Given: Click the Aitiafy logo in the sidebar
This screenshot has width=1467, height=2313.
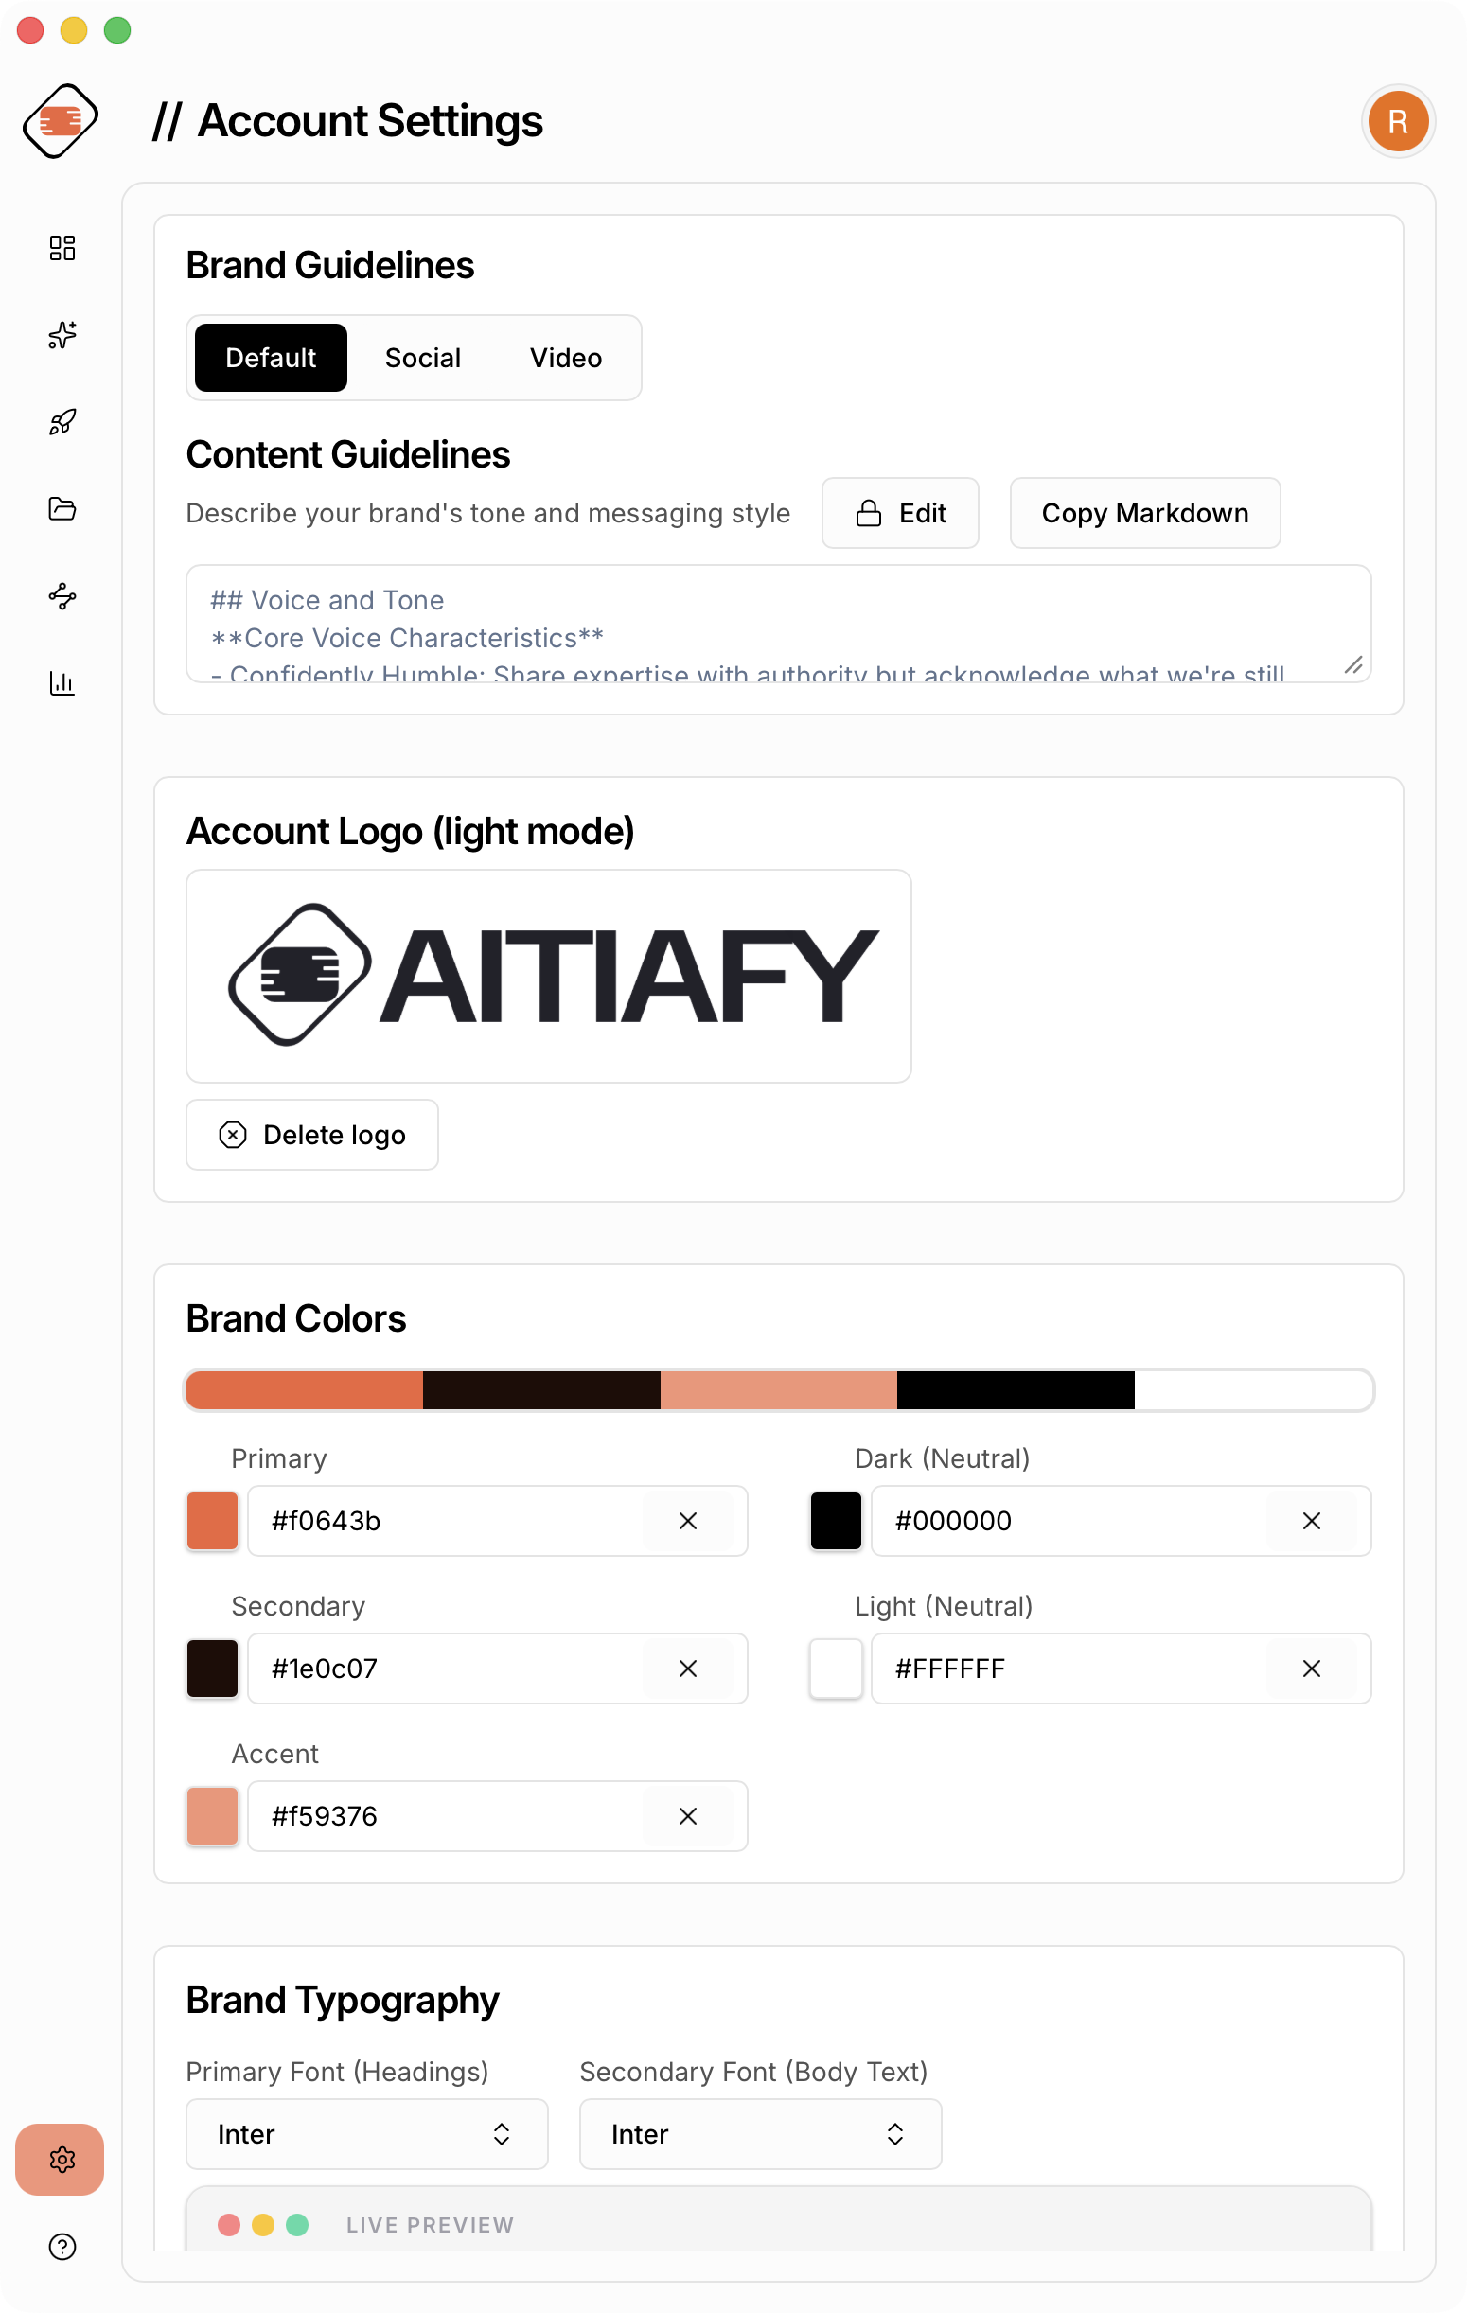Looking at the screenshot, I should coord(61,121).
